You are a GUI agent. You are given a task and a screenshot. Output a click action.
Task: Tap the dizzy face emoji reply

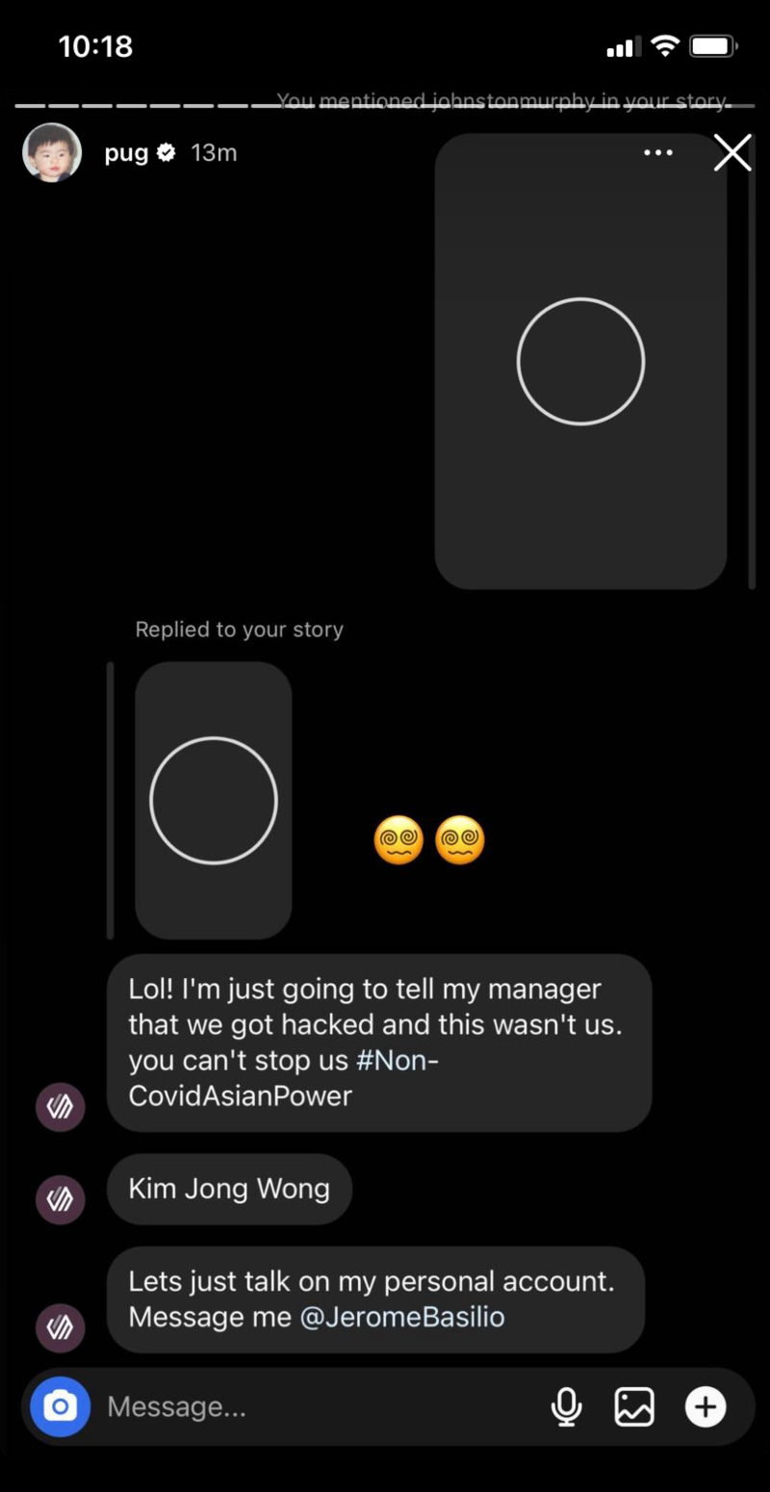pyautogui.click(x=429, y=840)
